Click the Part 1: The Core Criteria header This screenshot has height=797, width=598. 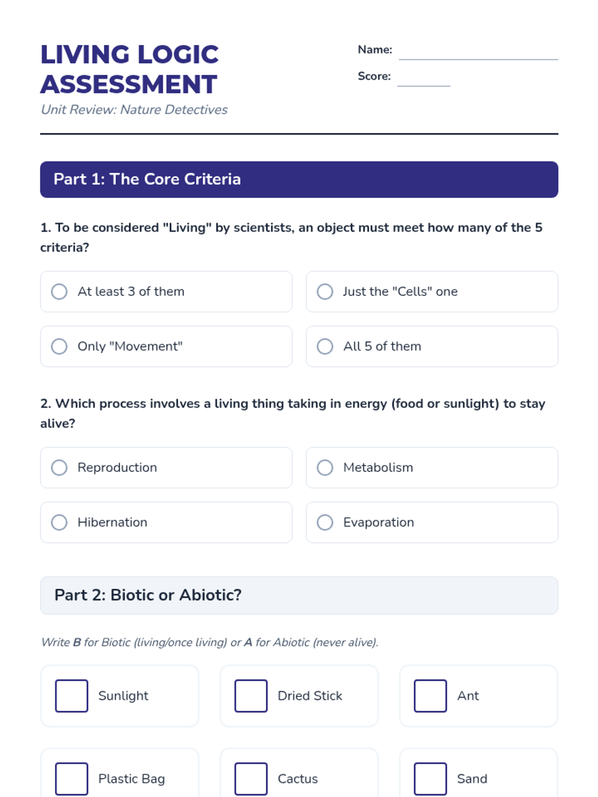pos(299,179)
